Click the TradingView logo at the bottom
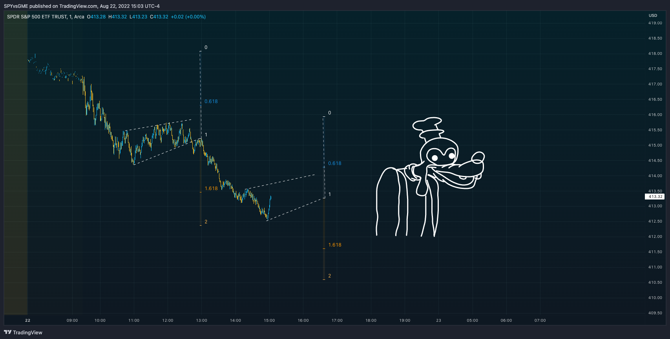 point(23,332)
